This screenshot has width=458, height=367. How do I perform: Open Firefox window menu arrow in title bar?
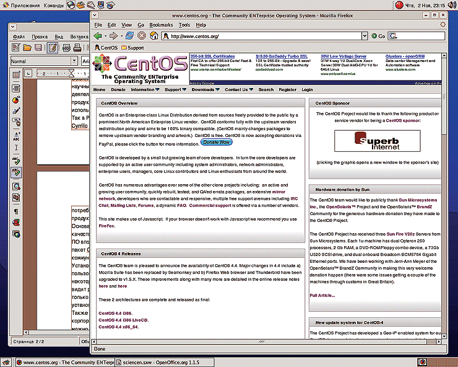tap(94, 15)
